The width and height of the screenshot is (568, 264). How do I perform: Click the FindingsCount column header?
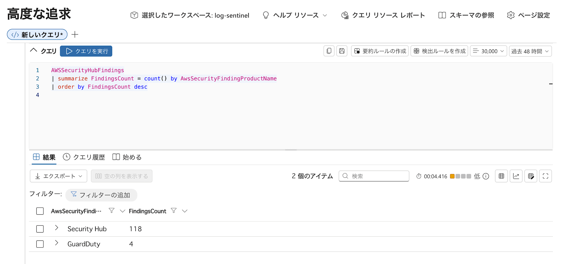(x=147, y=211)
